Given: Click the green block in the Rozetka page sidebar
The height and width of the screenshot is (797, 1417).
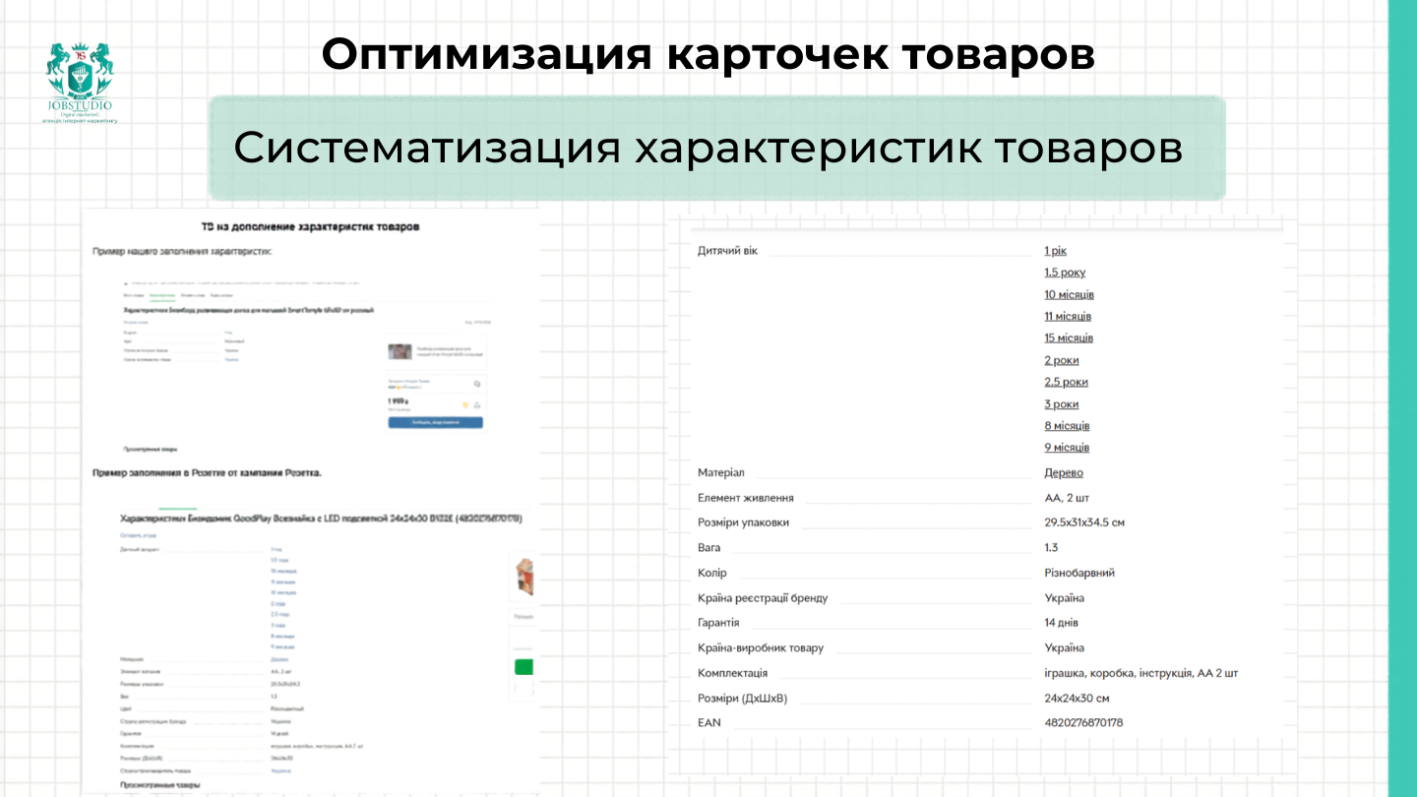Looking at the screenshot, I should (524, 667).
